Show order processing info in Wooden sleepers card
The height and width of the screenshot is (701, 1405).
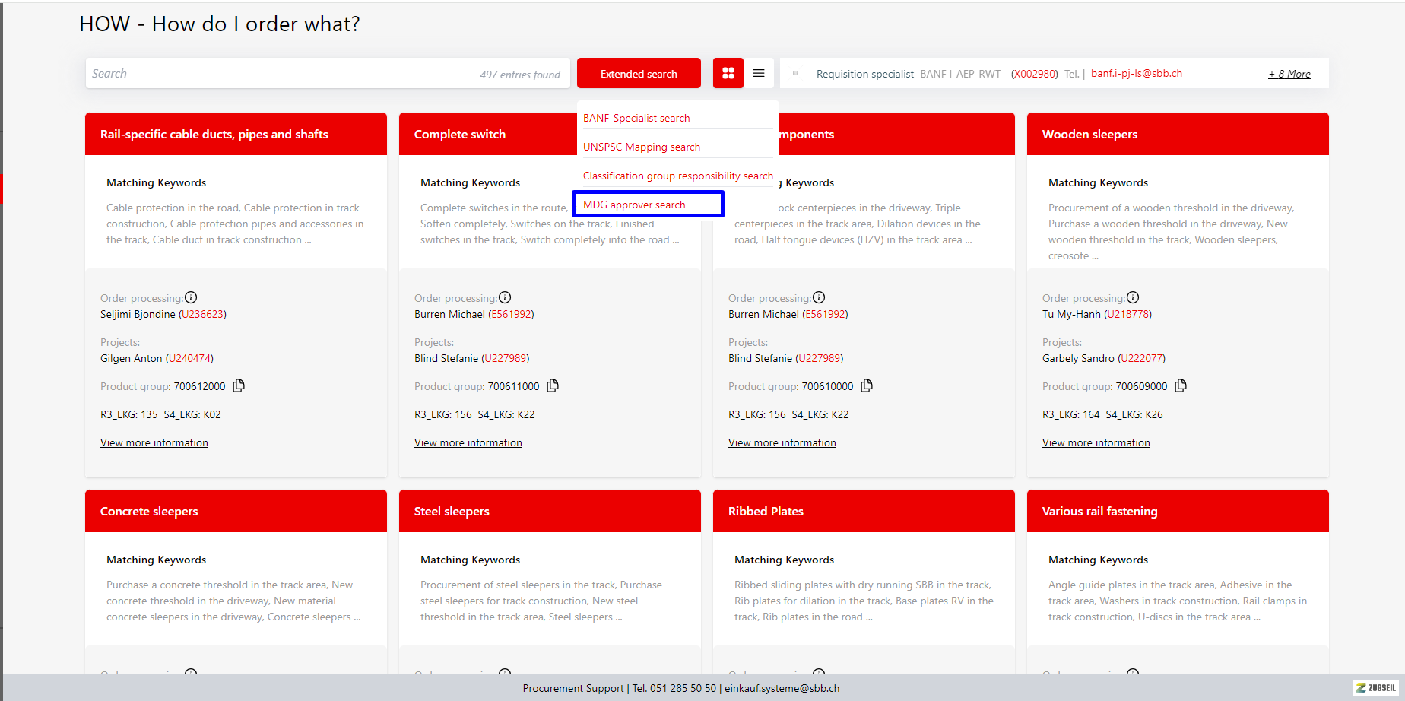pos(1133,297)
